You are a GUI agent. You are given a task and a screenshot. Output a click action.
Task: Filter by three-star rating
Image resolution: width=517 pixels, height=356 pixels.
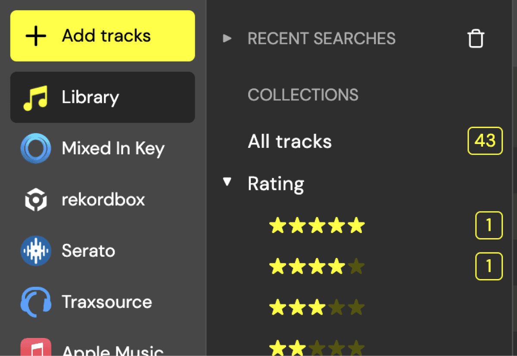click(x=317, y=307)
